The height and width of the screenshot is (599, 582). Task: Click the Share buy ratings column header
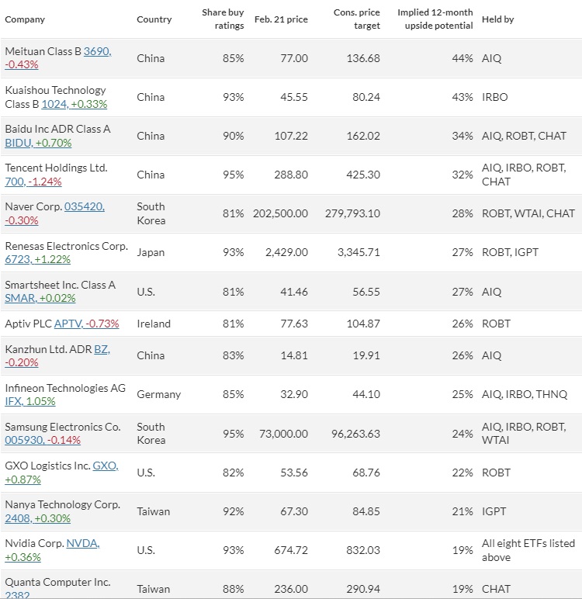pos(223,19)
